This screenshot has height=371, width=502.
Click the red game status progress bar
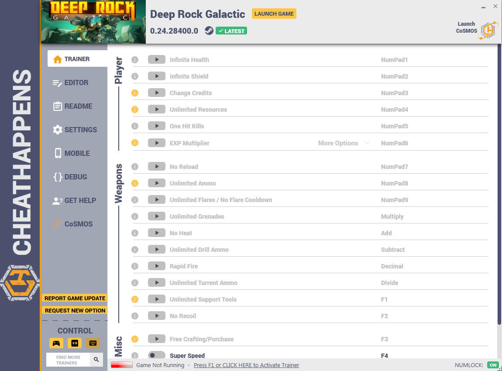click(x=122, y=365)
